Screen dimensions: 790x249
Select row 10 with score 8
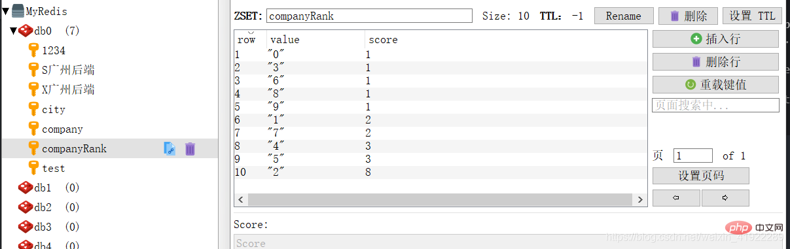click(440, 173)
